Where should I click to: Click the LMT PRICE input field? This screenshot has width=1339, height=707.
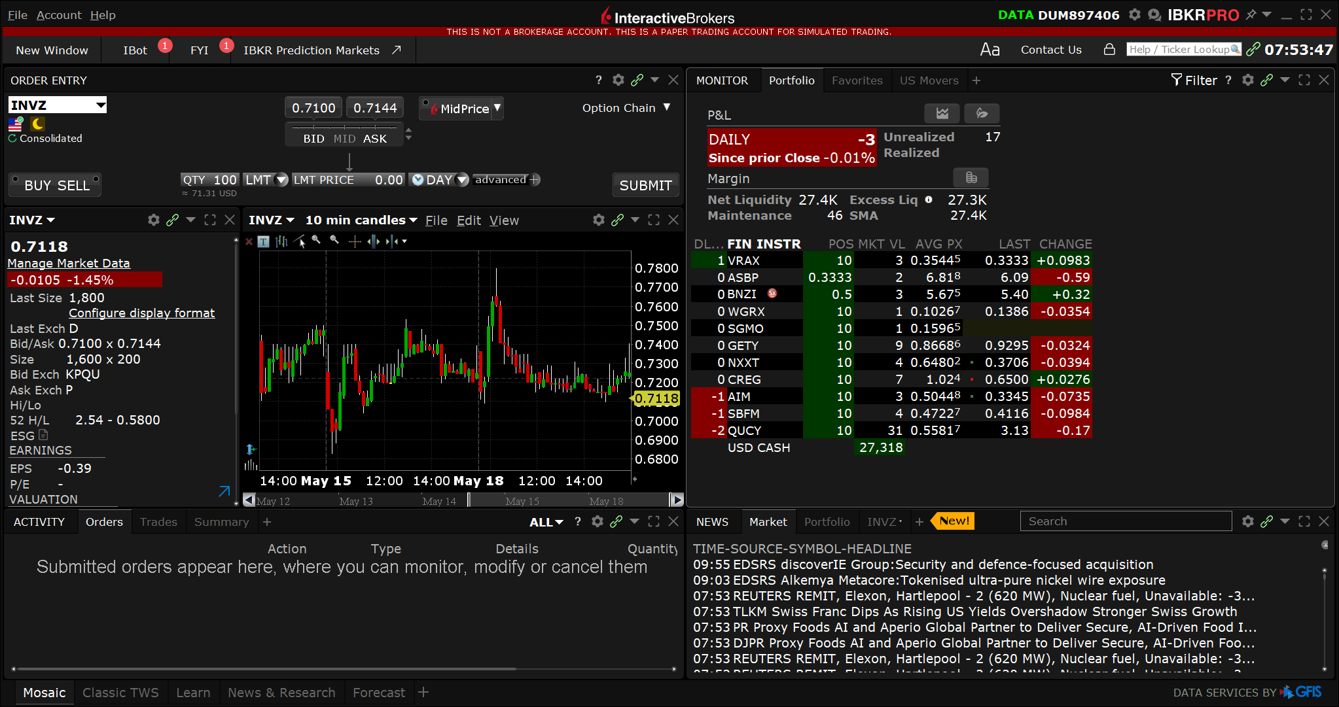coord(348,179)
